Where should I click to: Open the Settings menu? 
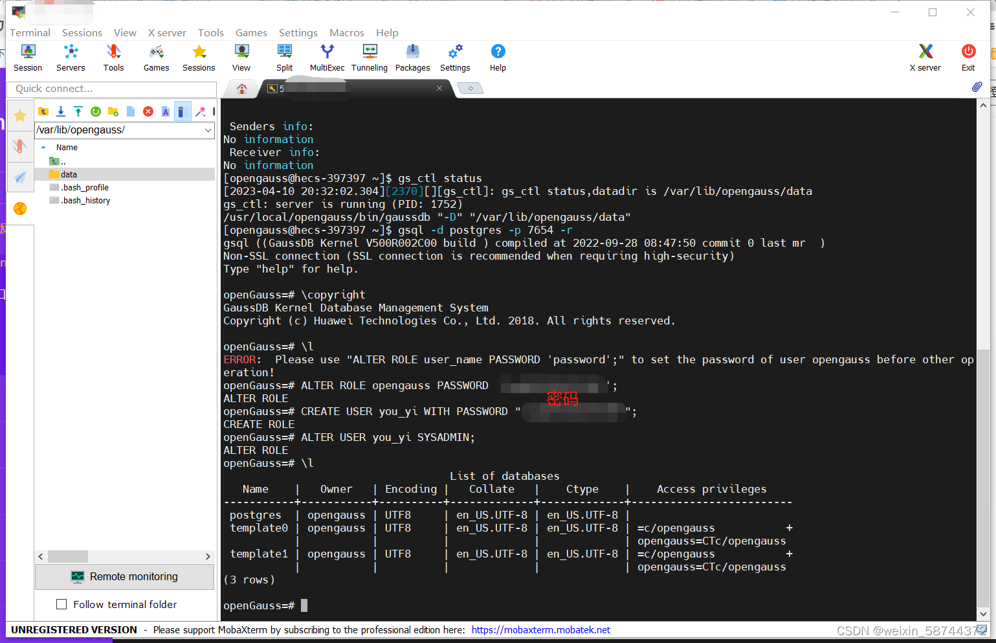click(298, 32)
